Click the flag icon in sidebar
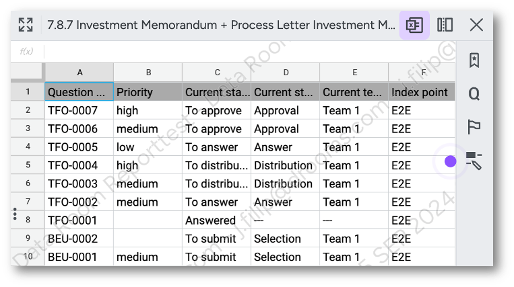The height and width of the screenshot is (287, 514). pos(474,127)
